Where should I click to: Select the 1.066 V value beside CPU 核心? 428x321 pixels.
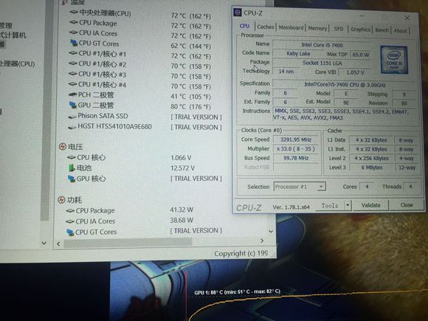point(181,158)
